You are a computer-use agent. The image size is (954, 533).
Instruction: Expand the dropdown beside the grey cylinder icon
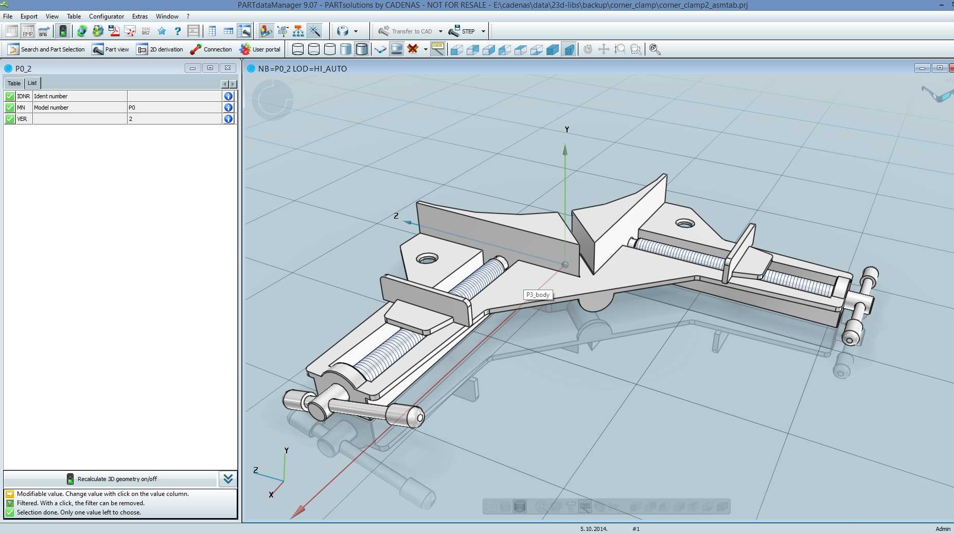pyautogui.click(x=356, y=31)
